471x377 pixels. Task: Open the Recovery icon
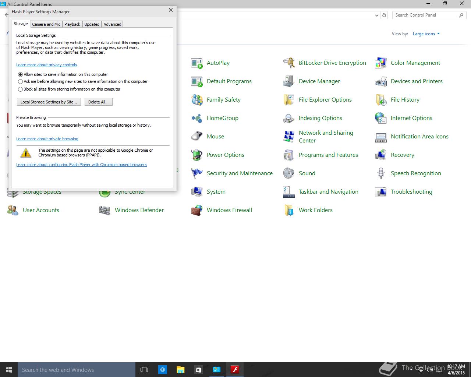381,155
